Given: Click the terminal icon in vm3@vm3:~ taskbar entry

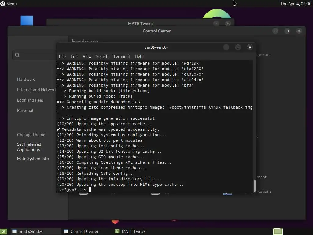Looking at the screenshot, I should pos(14,231).
